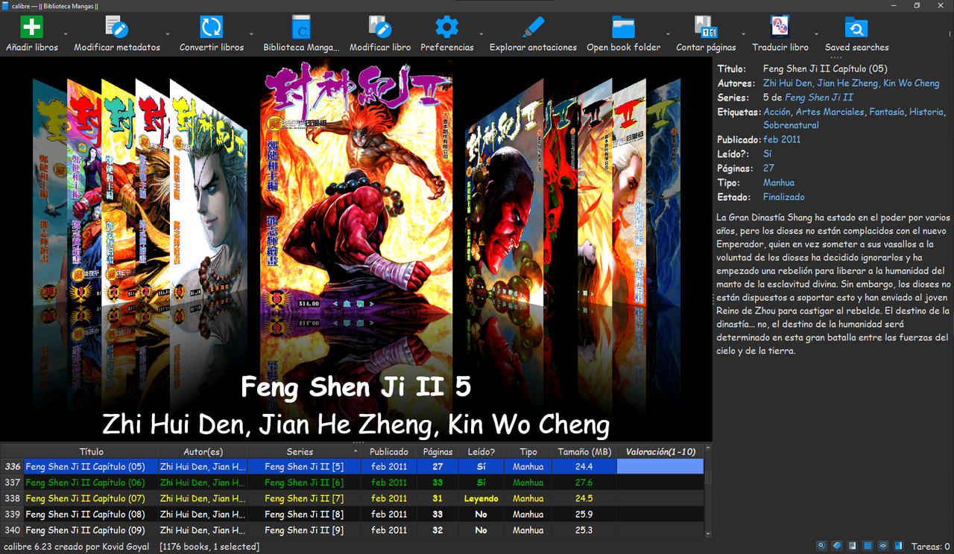954x554 pixels.
Task: Sort by Tipo column header
Action: [528, 451]
